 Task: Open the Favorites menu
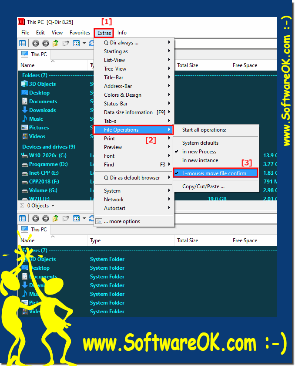(x=80, y=33)
